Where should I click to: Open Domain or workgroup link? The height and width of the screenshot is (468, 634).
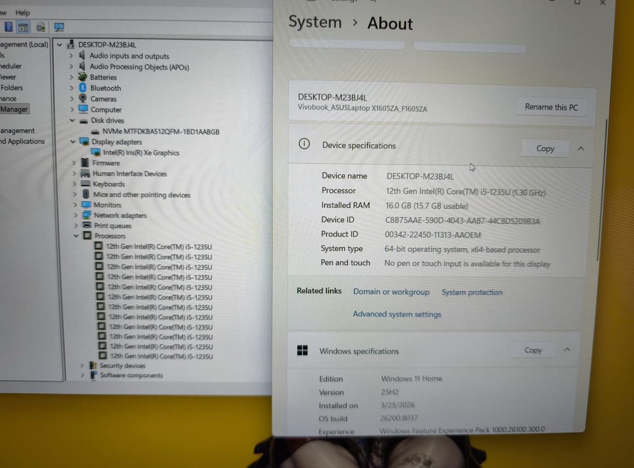pos(391,292)
